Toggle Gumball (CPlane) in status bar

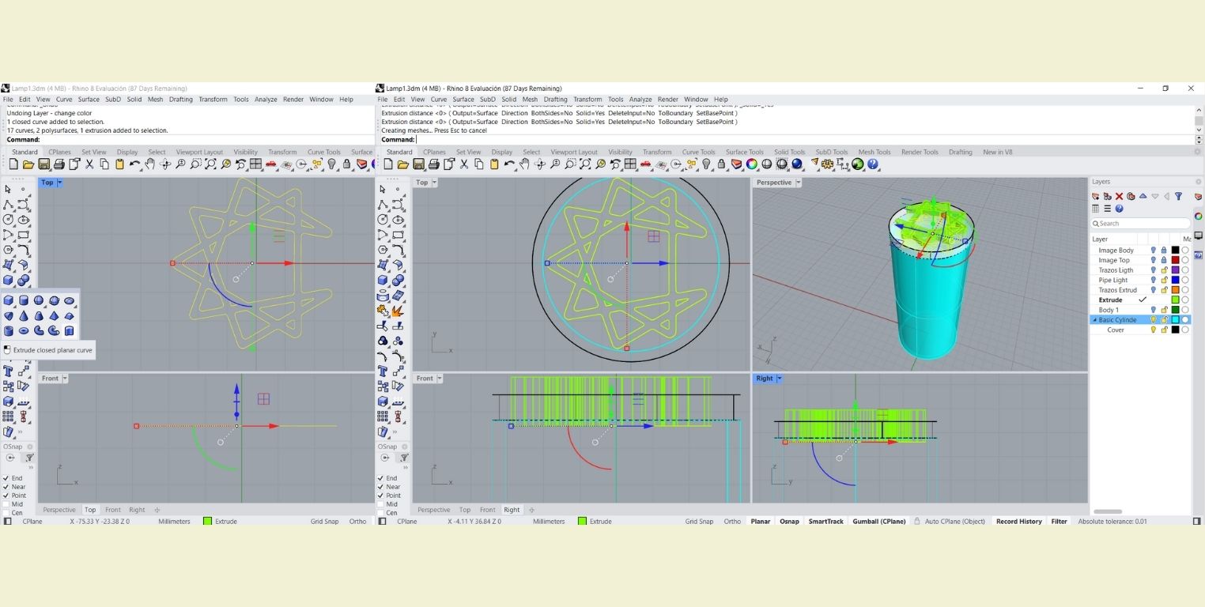[x=879, y=522]
